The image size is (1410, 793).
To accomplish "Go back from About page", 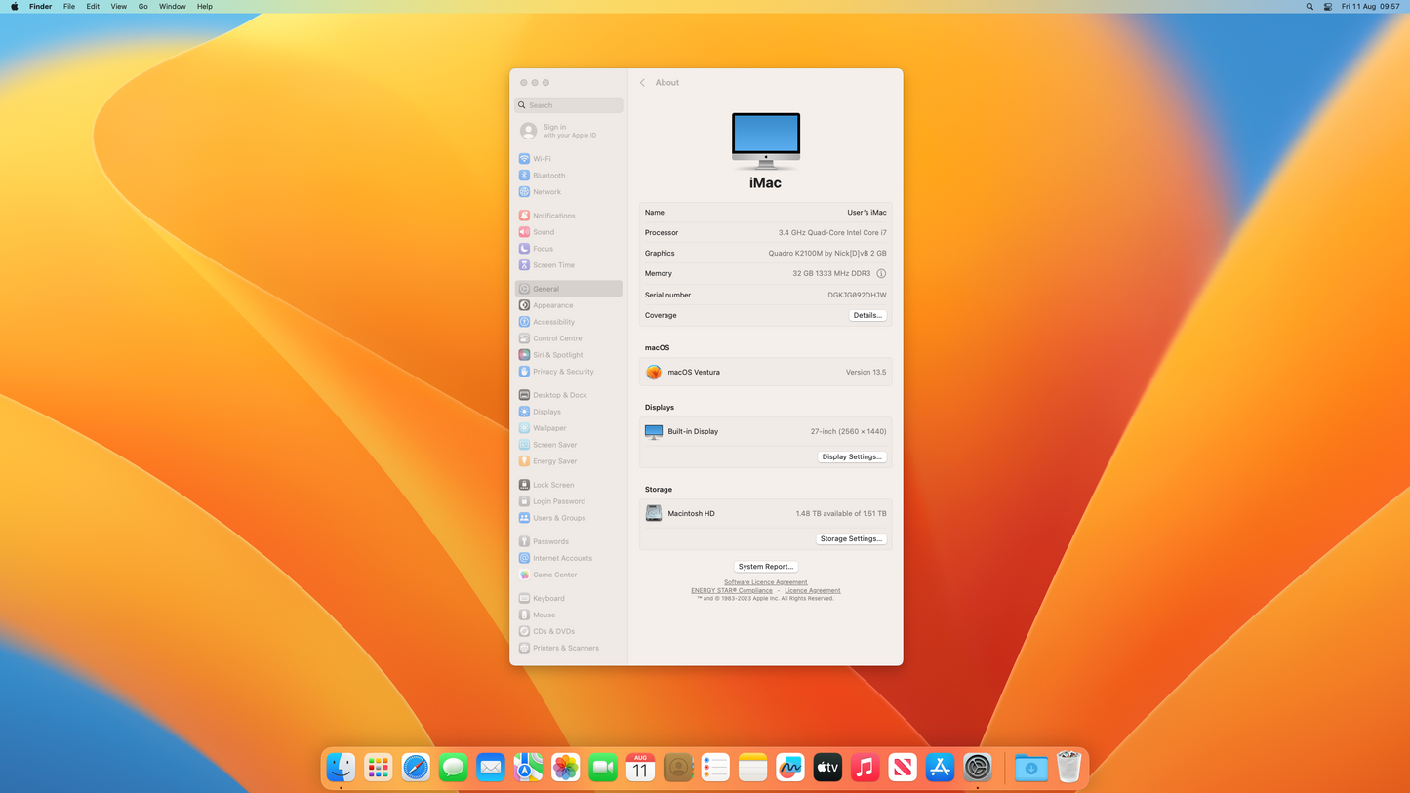I will (642, 83).
